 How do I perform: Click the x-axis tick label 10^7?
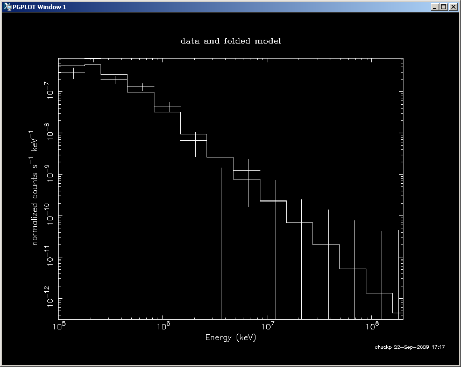(x=267, y=326)
